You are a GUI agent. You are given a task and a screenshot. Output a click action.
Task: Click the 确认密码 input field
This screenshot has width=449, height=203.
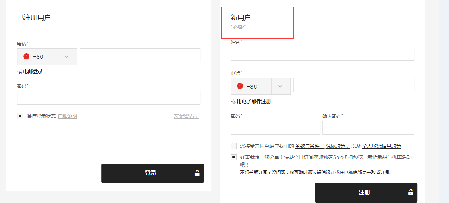(x=368, y=128)
